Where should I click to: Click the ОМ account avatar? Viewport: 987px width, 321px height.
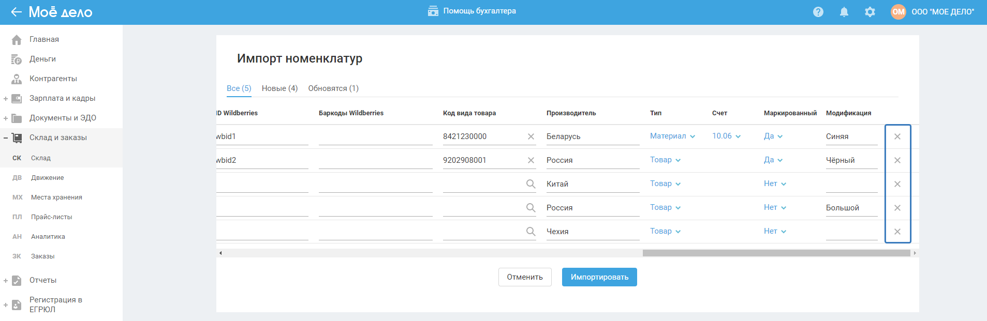pos(898,12)
